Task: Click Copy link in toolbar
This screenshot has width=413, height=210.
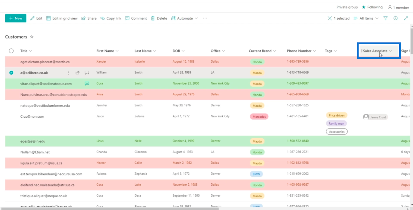Action: tap(111, 18)
